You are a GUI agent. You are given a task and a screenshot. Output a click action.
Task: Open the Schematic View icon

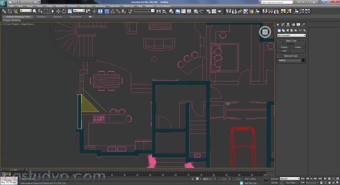[x=189, y=11]
